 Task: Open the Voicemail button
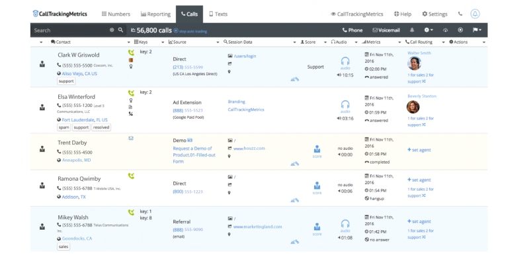click(x=386, y=30)
